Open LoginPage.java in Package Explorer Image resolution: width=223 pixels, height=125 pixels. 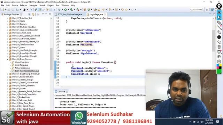[x=22, y=65]
